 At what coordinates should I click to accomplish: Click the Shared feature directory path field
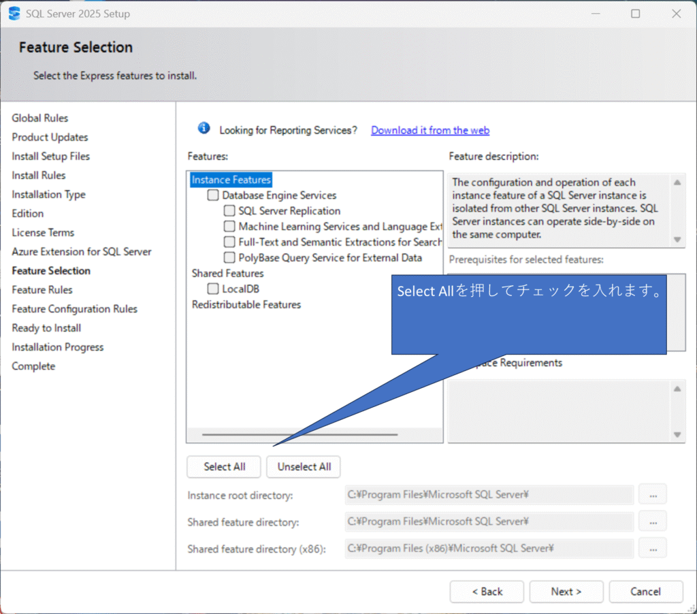[489, 521]
